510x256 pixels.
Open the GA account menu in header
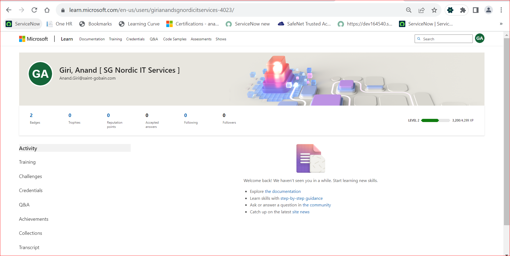480,38
